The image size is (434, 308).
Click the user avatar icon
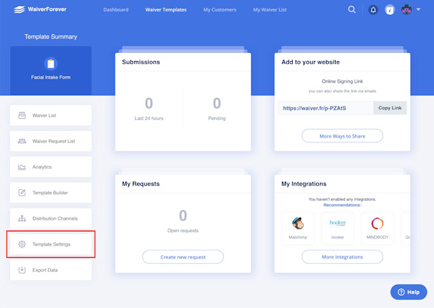point(406,10)
